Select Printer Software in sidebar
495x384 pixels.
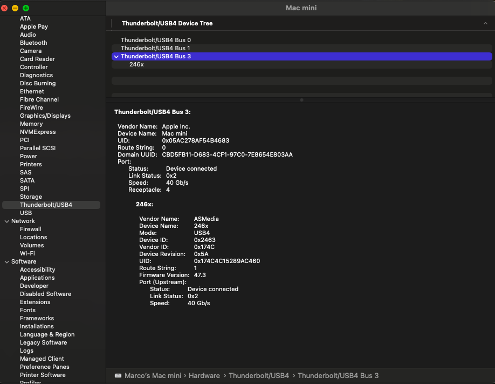pos(43,375)
